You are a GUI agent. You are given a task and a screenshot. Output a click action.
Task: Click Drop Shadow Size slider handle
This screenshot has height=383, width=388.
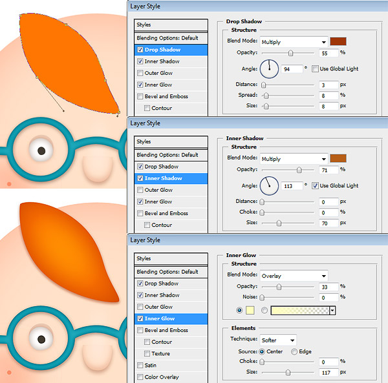(x=266, y=107)
